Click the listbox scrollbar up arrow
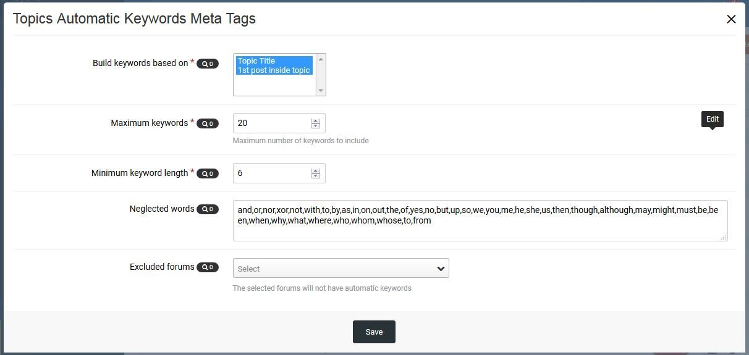Image resolution: width=749 pixels, height=355 pixels. (x=321, y=59)
